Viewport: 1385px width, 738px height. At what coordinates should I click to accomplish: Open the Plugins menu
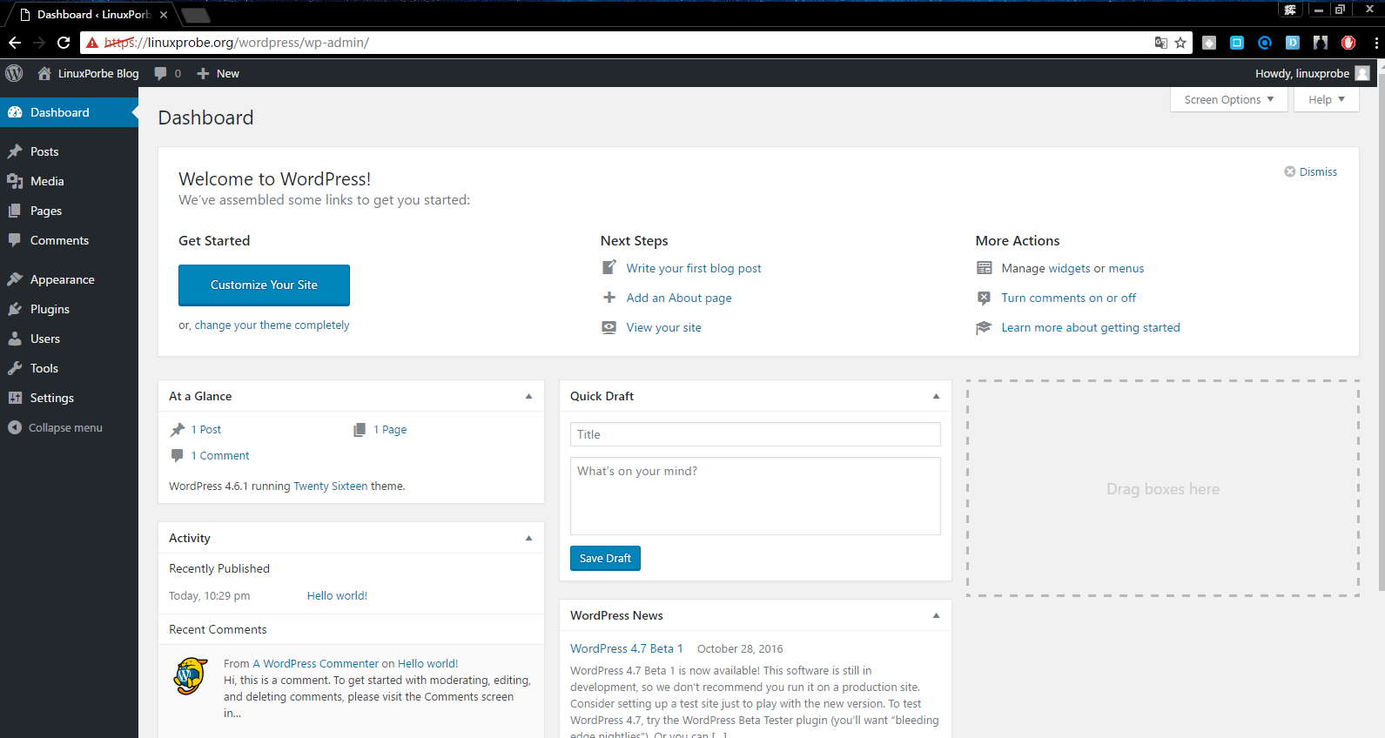pyautogui.click(x=69, y=309)
